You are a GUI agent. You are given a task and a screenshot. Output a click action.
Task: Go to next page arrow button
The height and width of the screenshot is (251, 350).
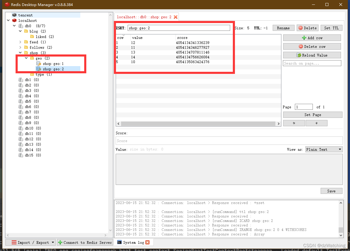316,123
